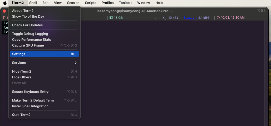Choose Show Tip of the Day
The image size is (271, 126).
(45, 16)
